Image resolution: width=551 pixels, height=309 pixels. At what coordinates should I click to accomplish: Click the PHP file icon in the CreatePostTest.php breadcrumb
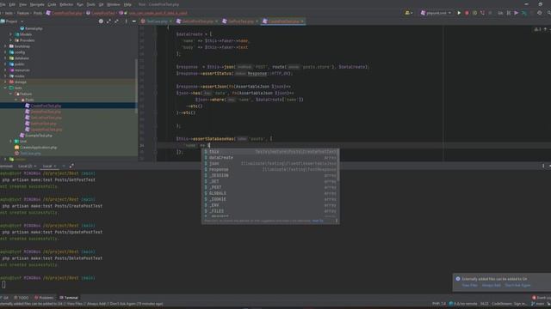click(x=48, y=13)
